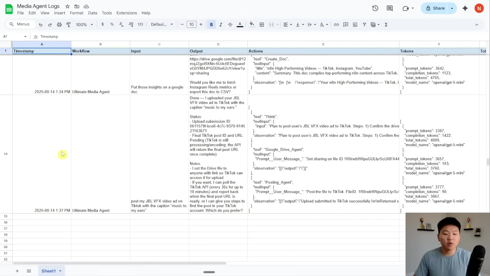Expand the Sheet1 tab options arrow

pos(60,271)
